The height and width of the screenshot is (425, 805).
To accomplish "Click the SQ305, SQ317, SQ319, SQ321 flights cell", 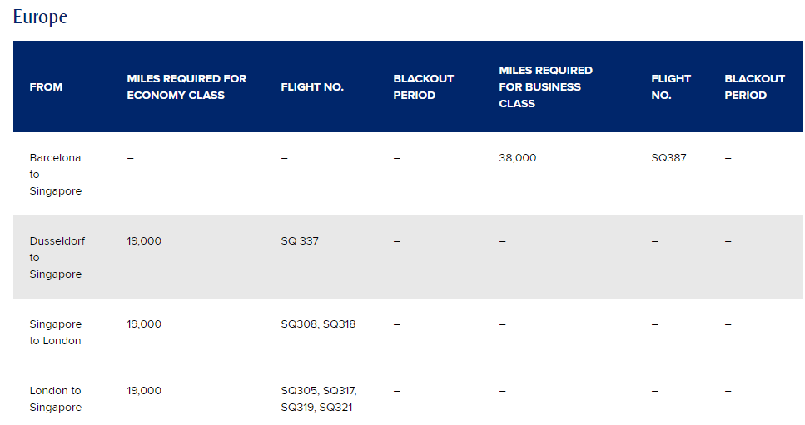I will click(319, 398).
